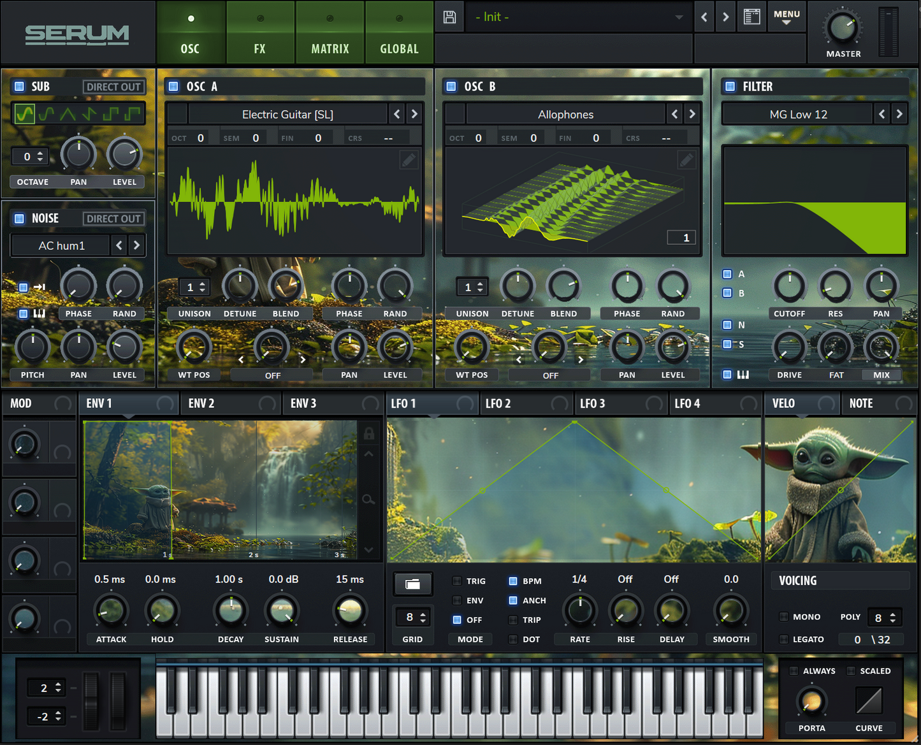Toggle the BPM sync checkbox
The image size is (921, 745).
tap(513, 581)
